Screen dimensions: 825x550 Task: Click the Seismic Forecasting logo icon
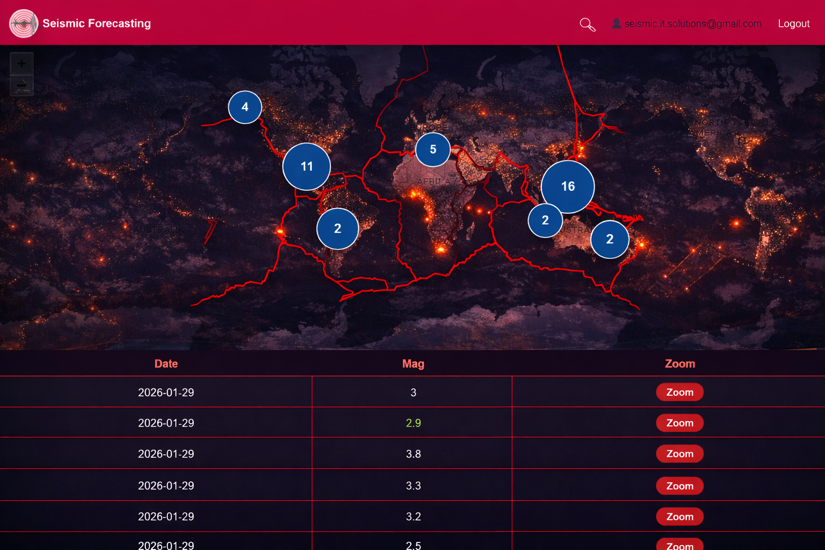24,23
